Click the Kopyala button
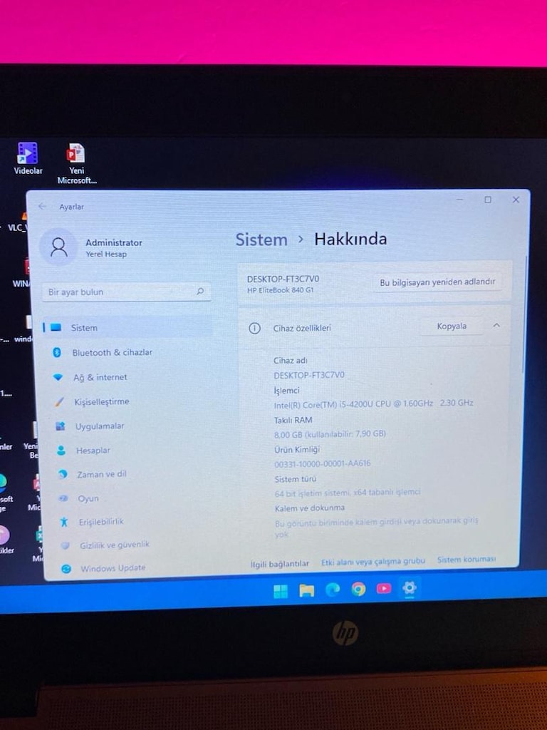 point(452,327)
